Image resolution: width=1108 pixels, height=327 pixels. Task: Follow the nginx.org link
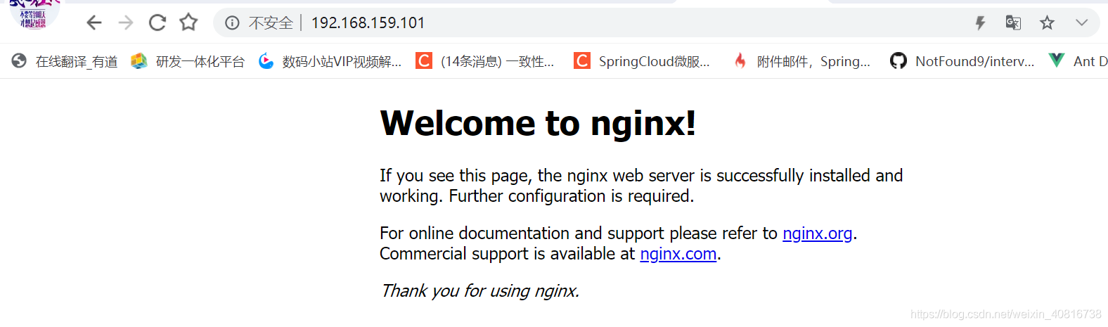coord(817,233)
